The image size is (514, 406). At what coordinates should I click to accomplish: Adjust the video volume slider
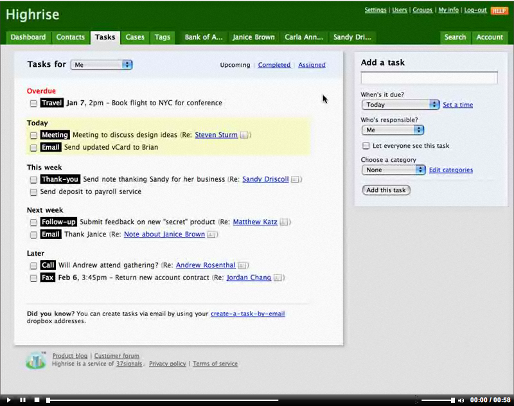[438, 400]
